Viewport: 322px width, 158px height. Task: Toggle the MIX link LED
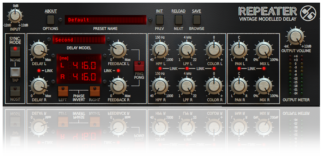coord(264,68)
